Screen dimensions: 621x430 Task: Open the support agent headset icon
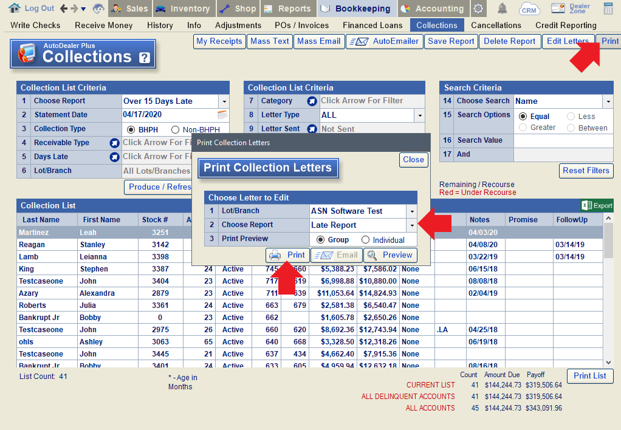(x=98, y=9)
